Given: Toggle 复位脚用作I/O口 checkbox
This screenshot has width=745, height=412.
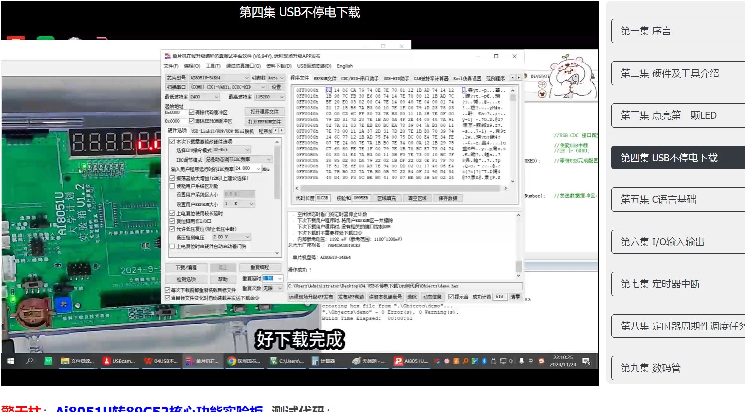Looking at the screenshot, I should (x=172, y=221).
